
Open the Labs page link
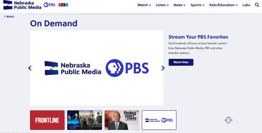point(246,5)
